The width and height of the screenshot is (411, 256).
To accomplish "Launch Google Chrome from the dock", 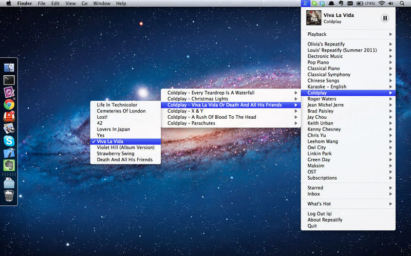I will click(9, 104).
